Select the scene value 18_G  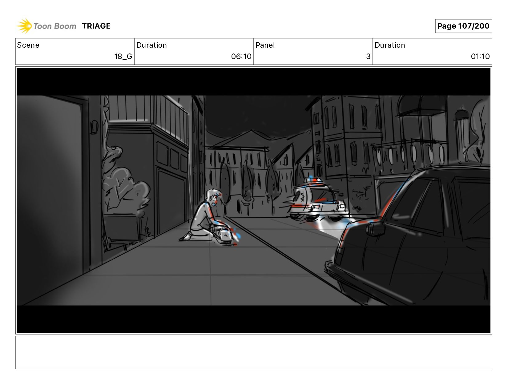tap(123, 57)
